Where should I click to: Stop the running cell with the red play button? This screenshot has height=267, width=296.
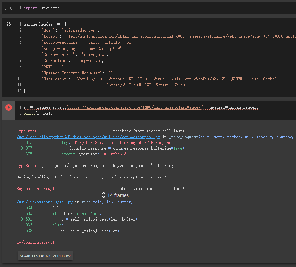tap(9, 107)
